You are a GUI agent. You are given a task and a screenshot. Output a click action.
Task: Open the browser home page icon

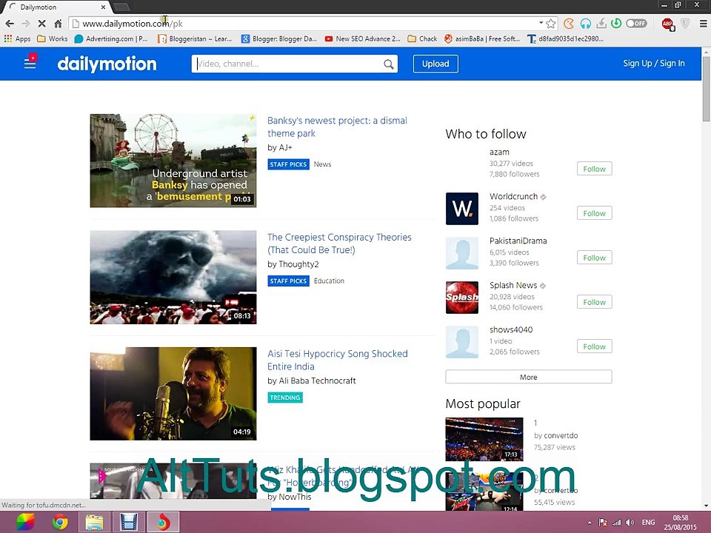58,24
